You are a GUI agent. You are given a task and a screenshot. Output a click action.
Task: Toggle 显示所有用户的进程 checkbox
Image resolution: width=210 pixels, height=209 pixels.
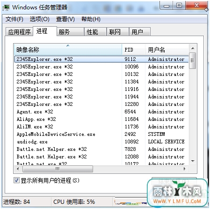pos(16,180)
